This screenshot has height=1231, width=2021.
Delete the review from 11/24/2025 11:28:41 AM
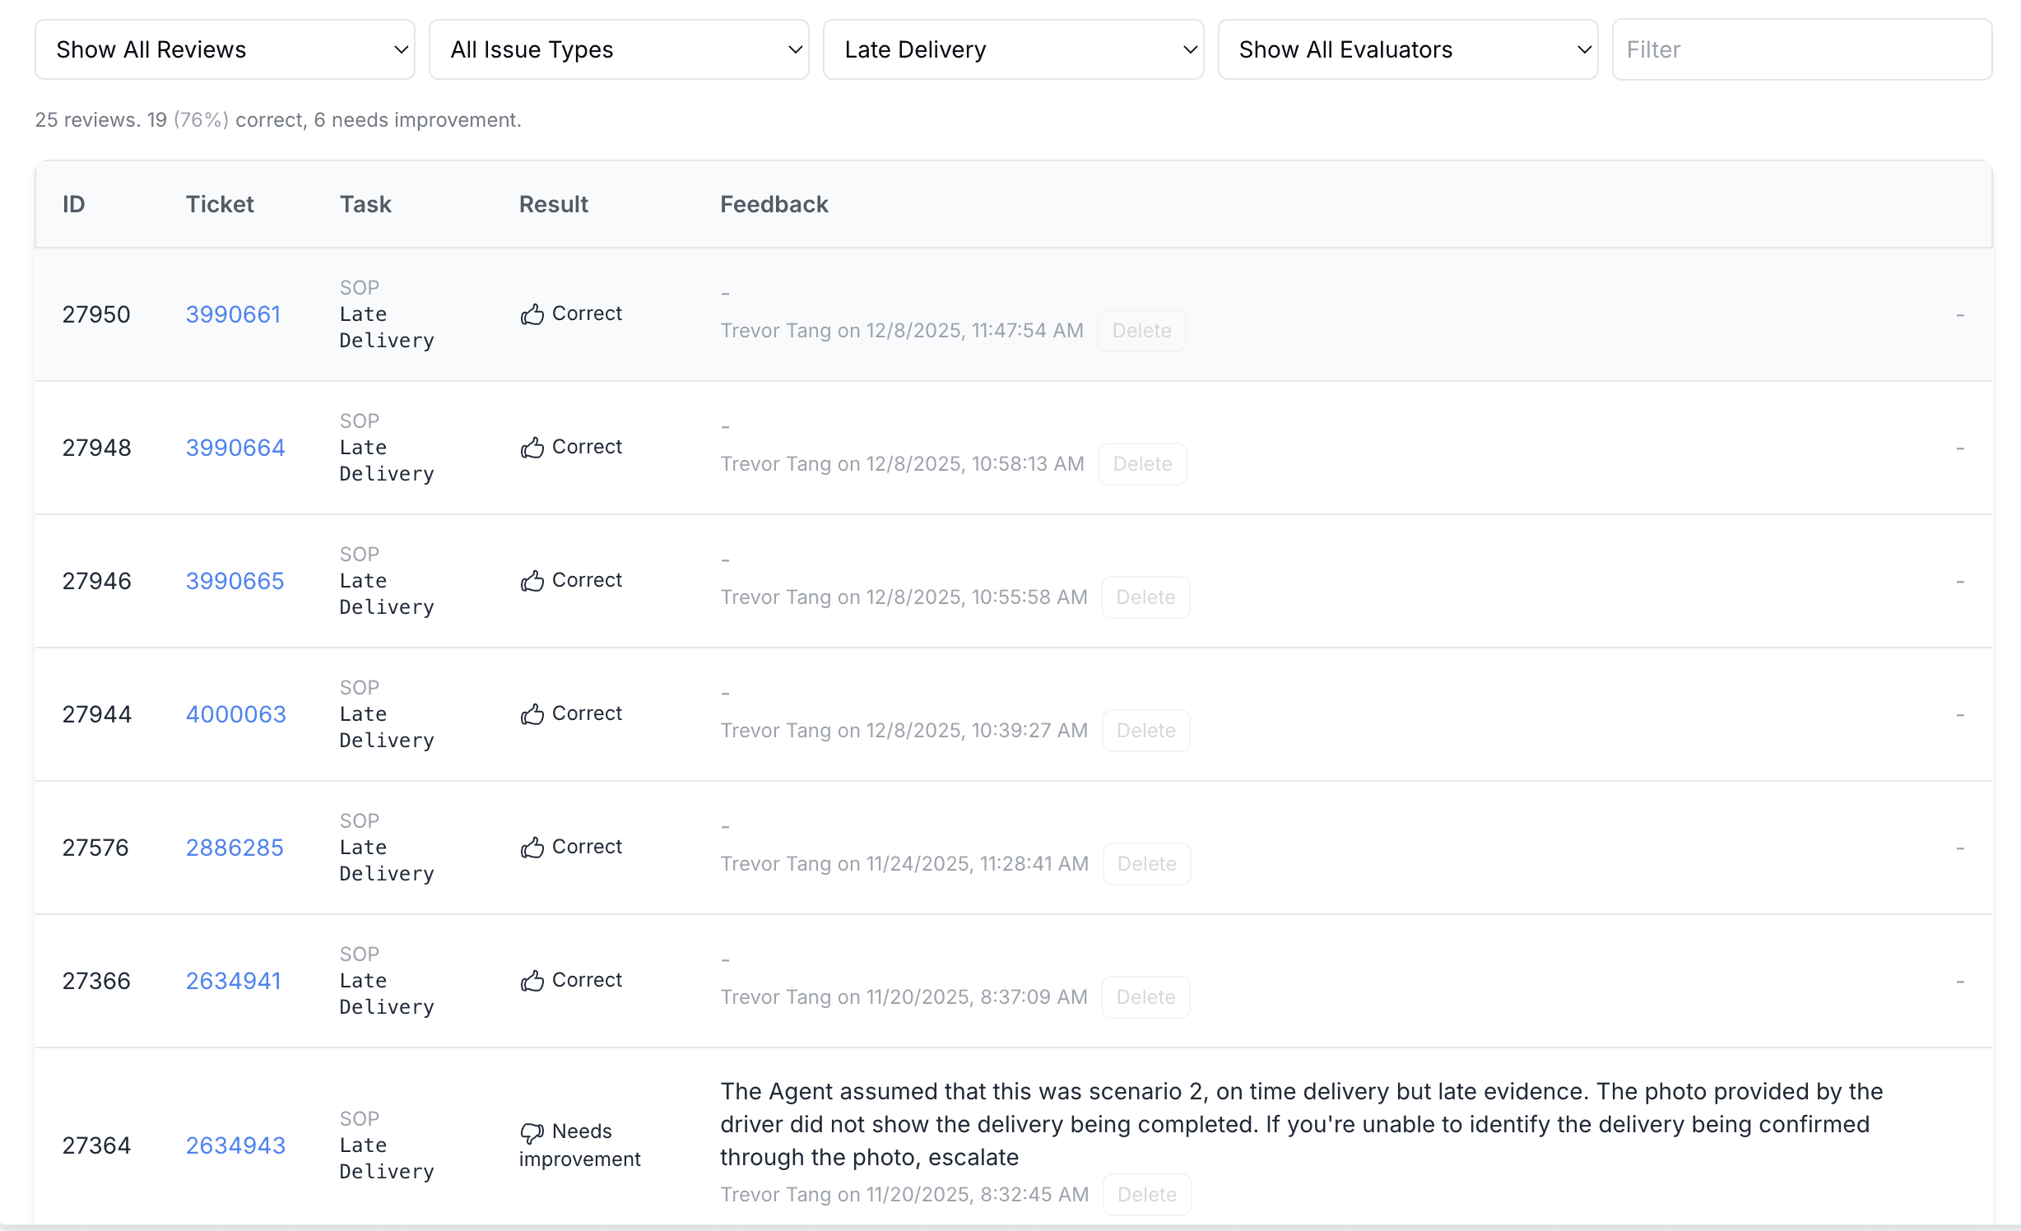click(x=1146, y=864)
